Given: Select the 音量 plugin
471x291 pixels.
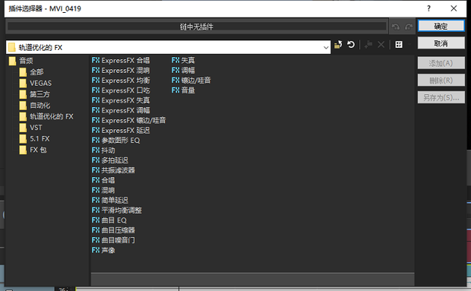Looking at the screenshot, I should click(187, 91).
